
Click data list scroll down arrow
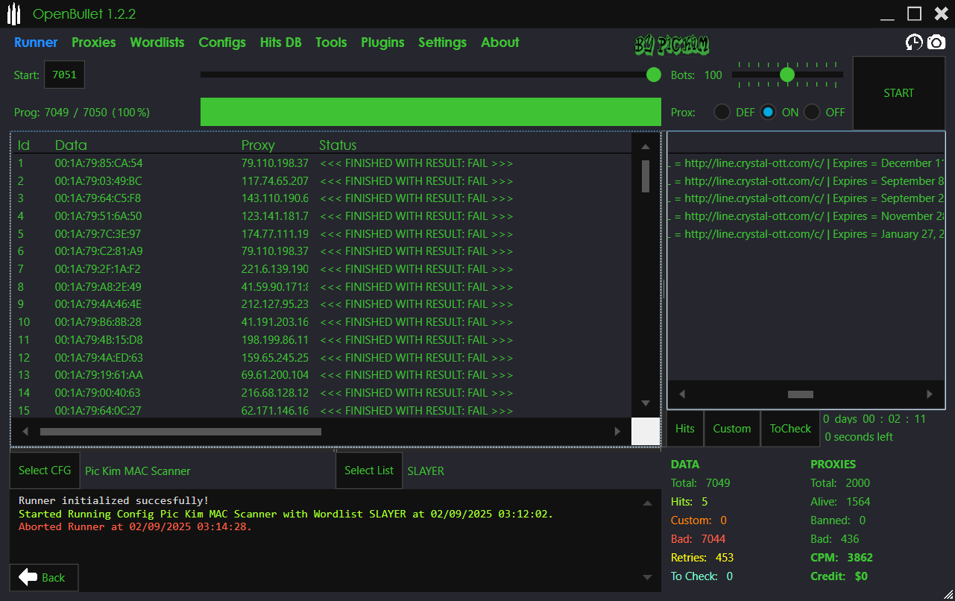point(646,403)
